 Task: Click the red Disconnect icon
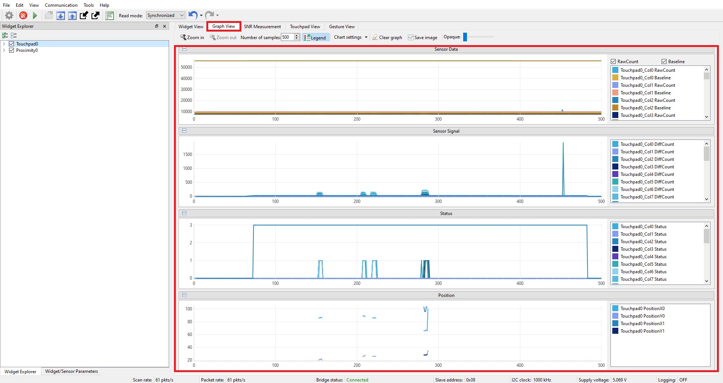(x=23, y=15)
